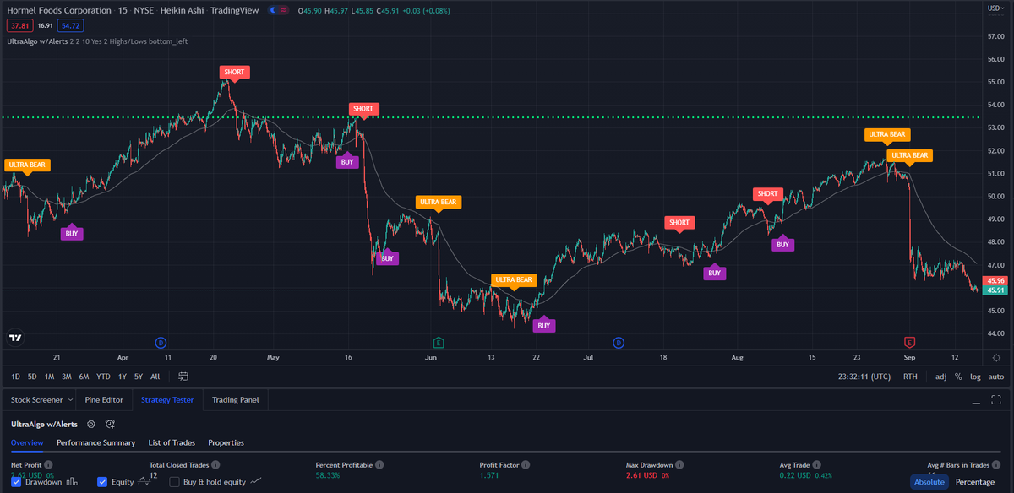The image size is (1014, 493).
Task: Toggle the Equity checkbox
Action: 102,482
